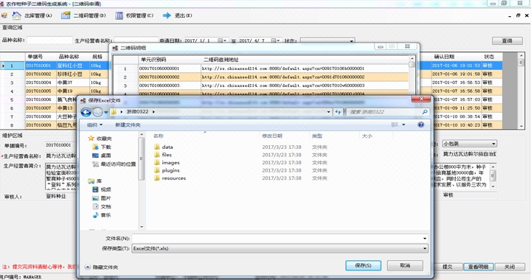
Task: Click the change view icon
Action: tap(395, 125)
